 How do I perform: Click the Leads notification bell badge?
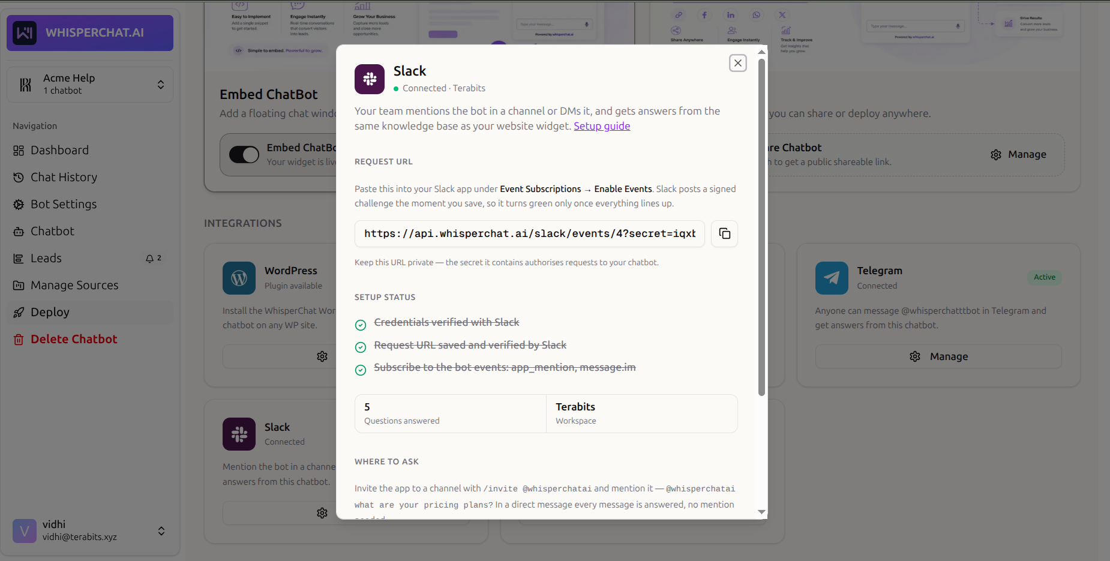pyautogui.click(x=153, y=259)
